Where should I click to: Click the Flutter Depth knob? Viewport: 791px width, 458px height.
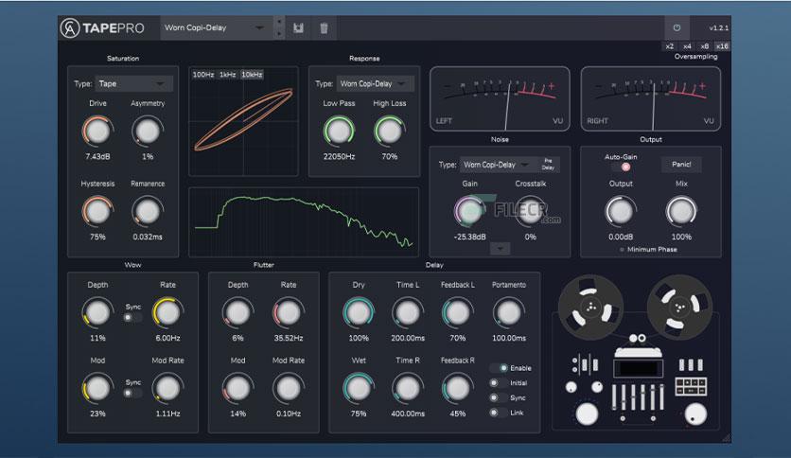pos(237,312)
